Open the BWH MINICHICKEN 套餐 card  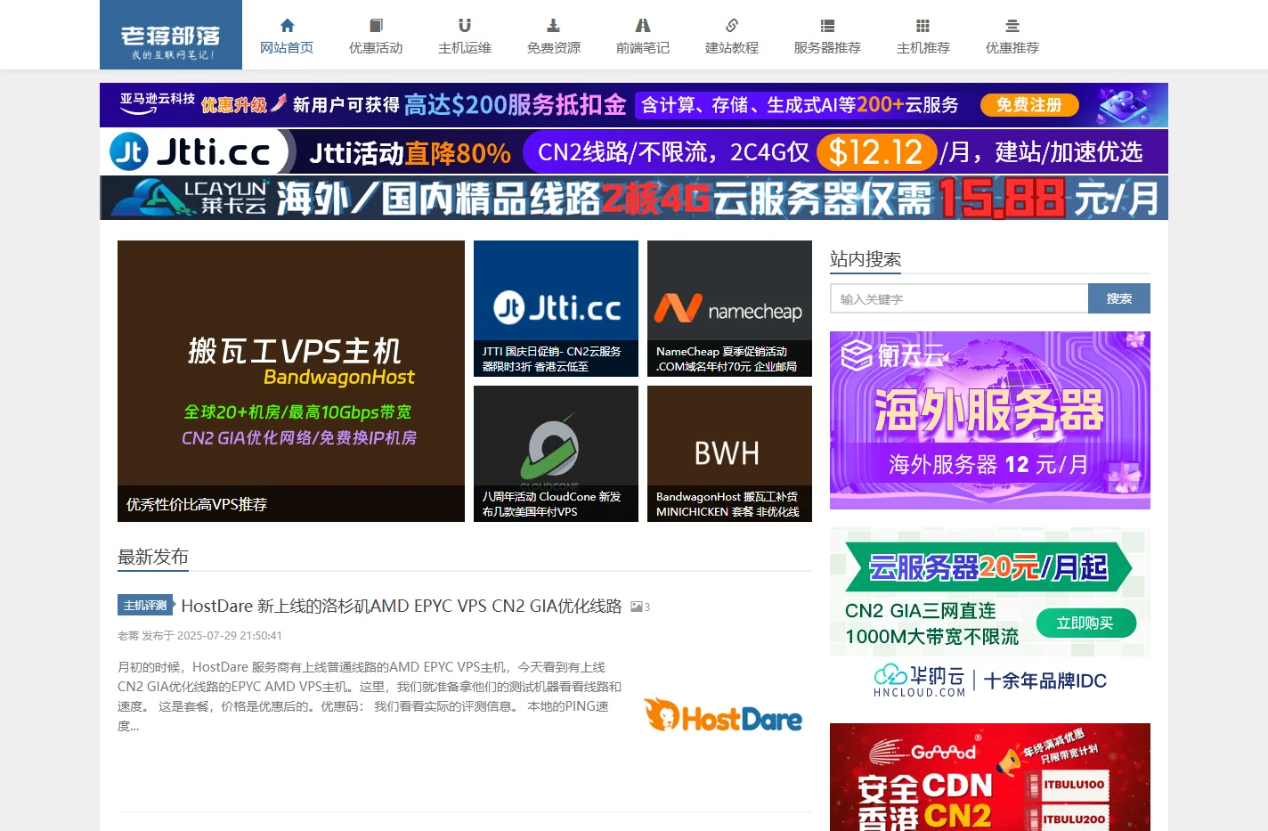(729, 453)
